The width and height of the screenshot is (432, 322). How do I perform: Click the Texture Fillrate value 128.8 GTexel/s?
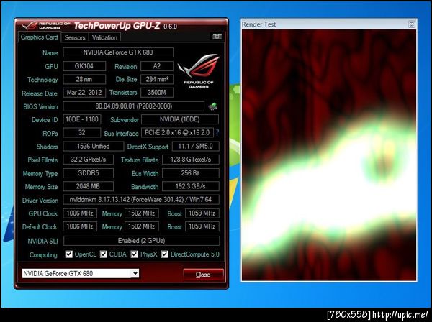pos(191,160)
